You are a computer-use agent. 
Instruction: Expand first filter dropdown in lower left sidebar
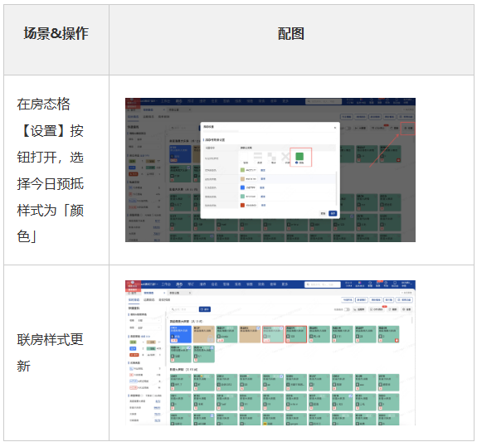click(x=148, y=320)
